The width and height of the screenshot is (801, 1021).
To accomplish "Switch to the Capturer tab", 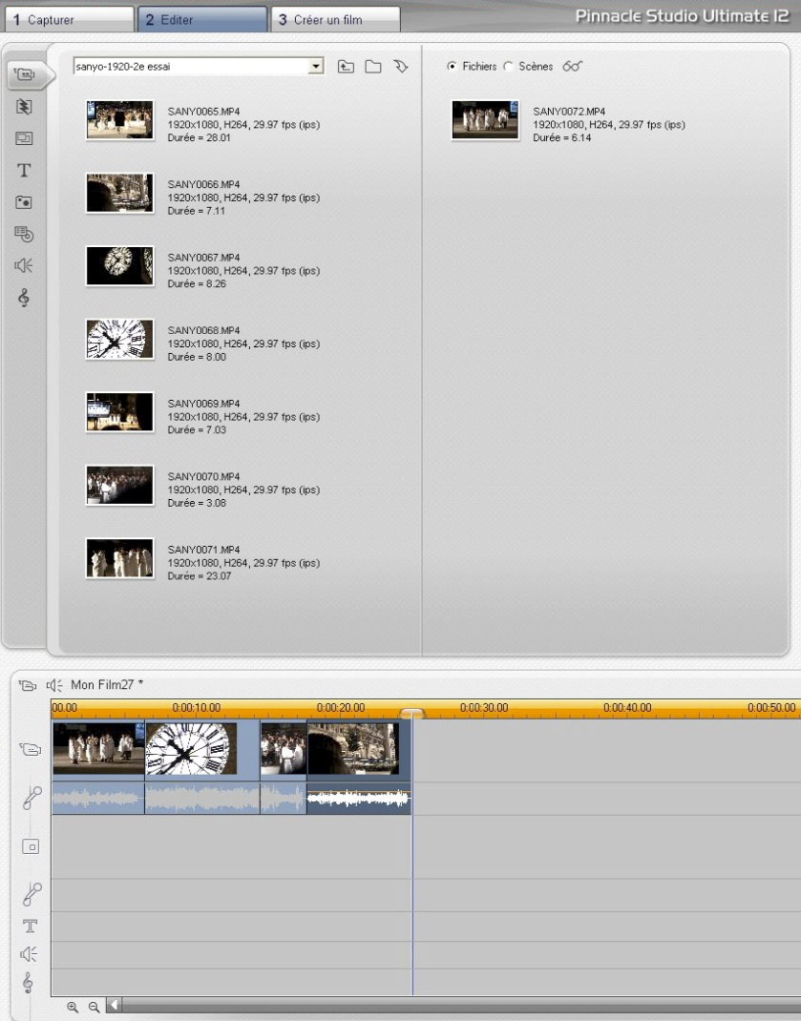I will tap(67, 19).
